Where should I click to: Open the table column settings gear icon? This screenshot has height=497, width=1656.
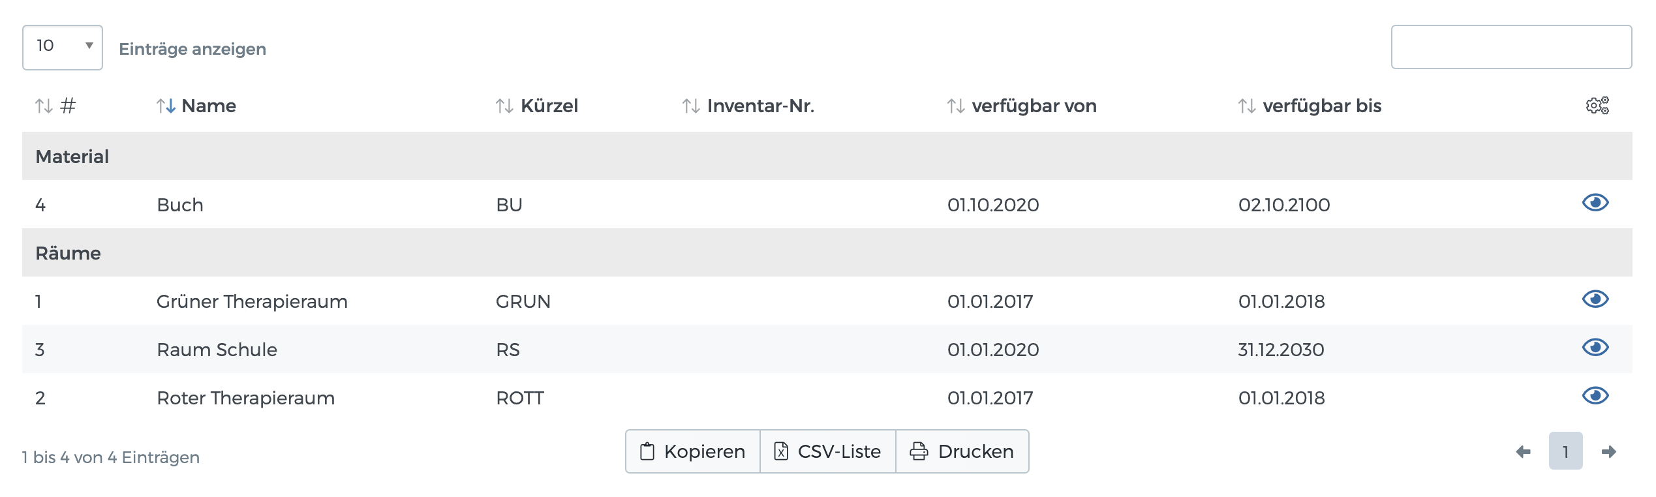coord(1597,106)
